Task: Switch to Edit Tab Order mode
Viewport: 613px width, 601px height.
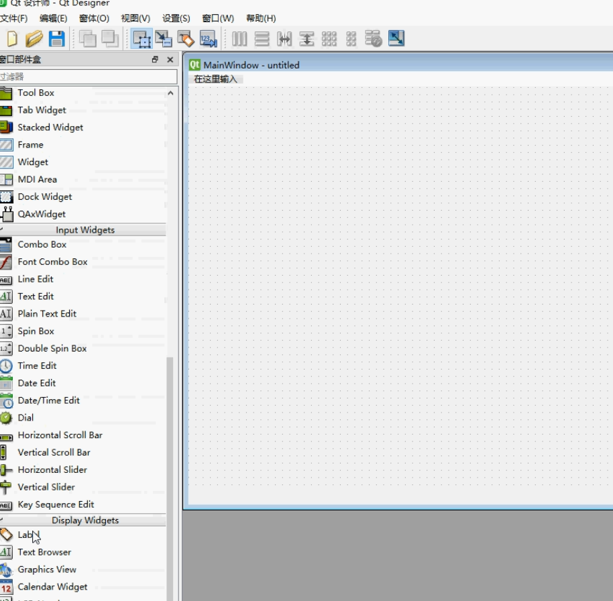Action: [209, 39]
